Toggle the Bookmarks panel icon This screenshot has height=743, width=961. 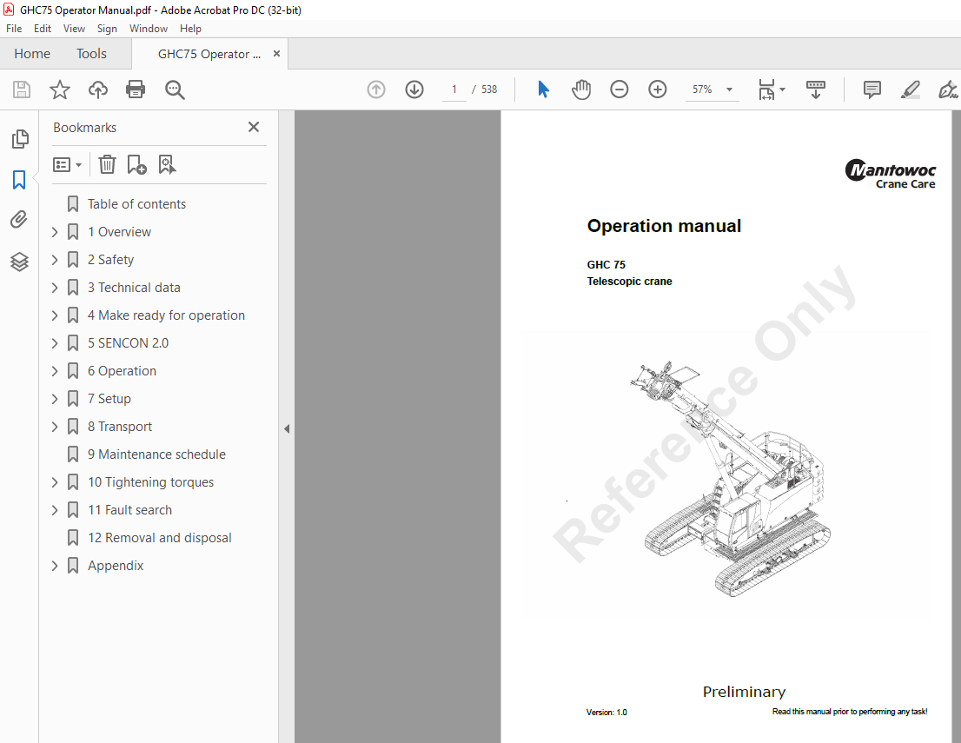(19, 180)
